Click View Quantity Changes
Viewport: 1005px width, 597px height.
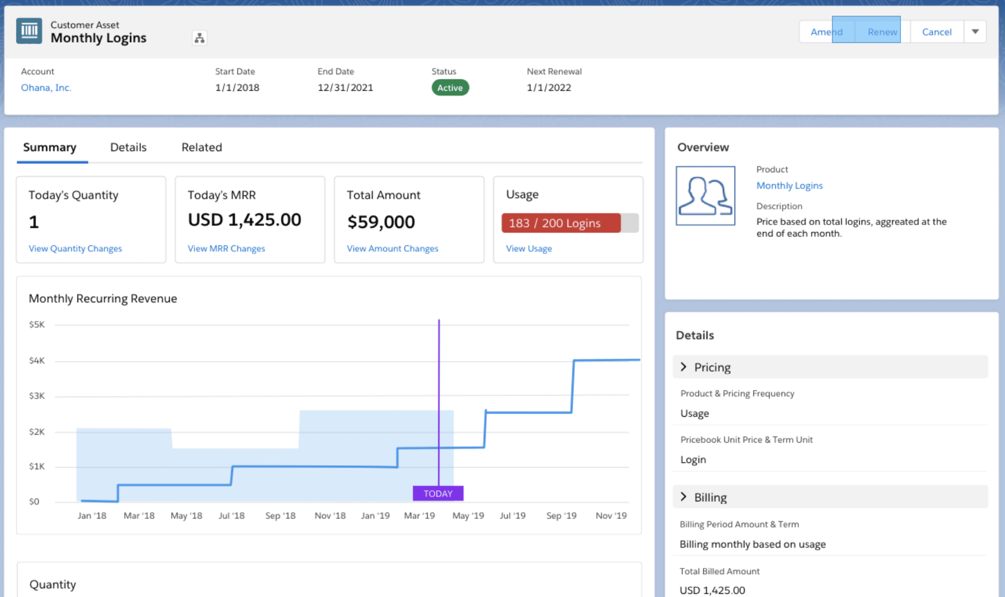[x=75, y=248]
